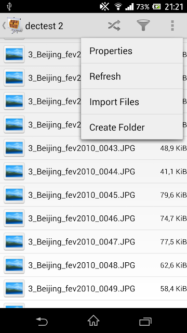Open the filter funnel icon
The width and height of the screenshot is (187, 333).
(x=143, y=25)
